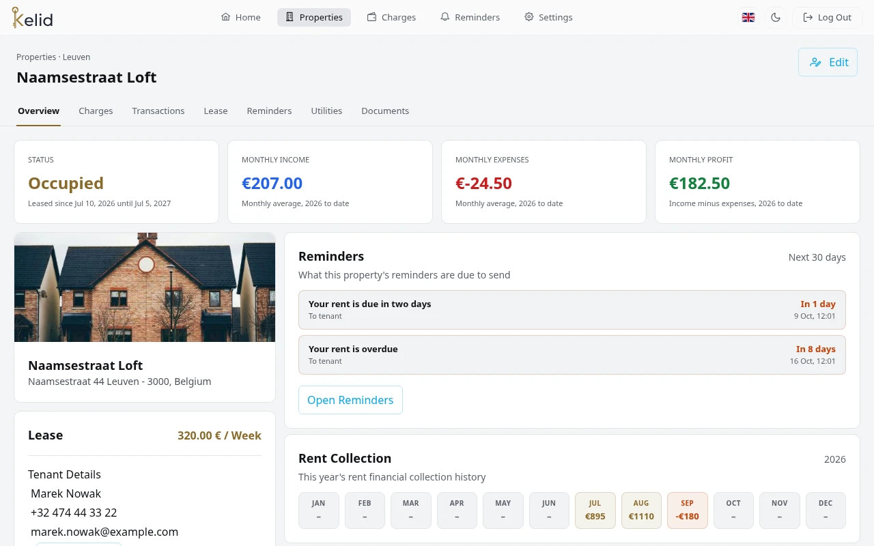Click the wallet icon beside Charges
This screenshot has width=874, height=546.
coord(371,17)
